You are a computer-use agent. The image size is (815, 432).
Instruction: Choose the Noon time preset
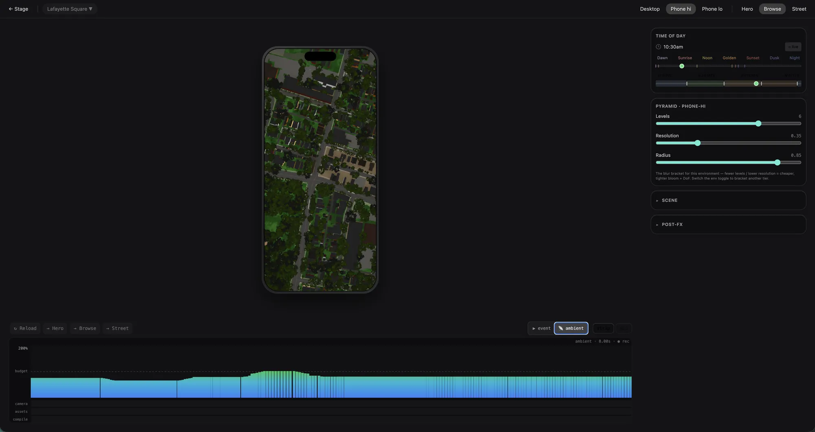point(707,58)
